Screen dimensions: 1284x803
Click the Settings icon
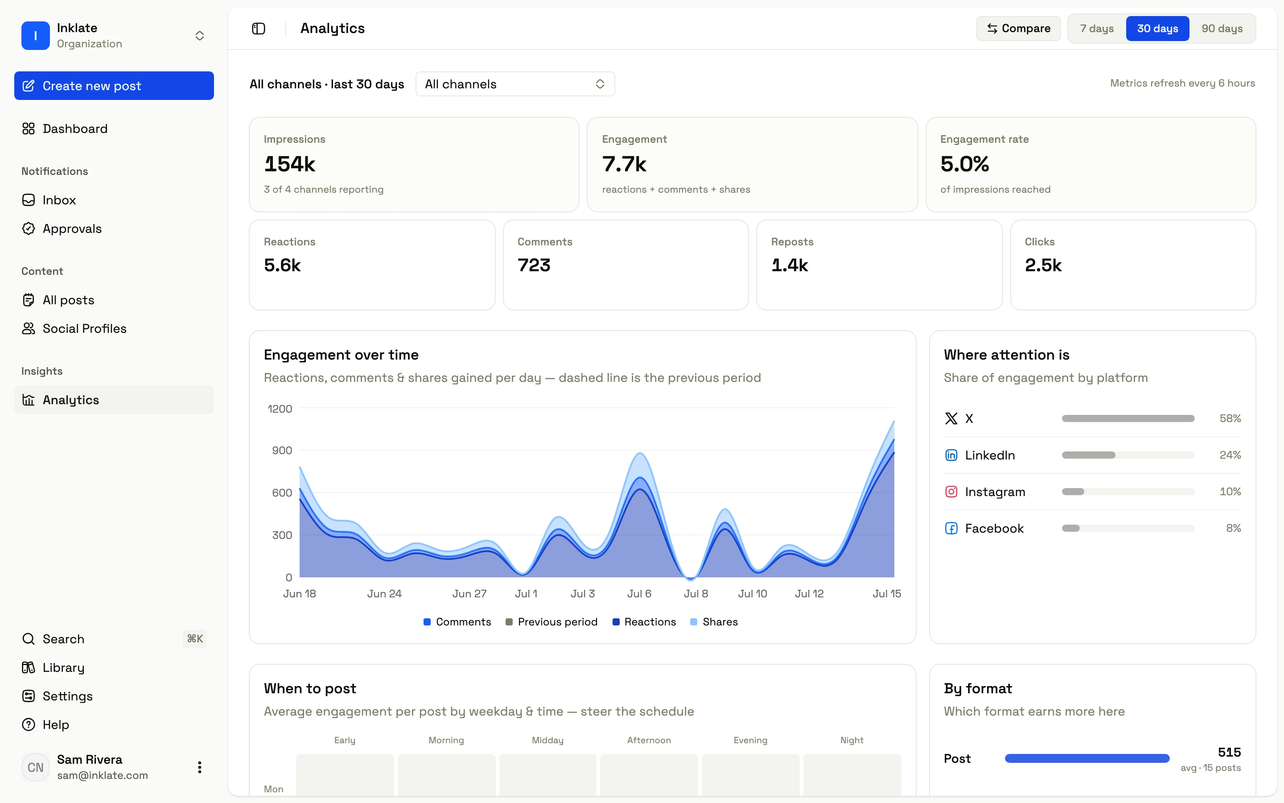tap(29, 696)
